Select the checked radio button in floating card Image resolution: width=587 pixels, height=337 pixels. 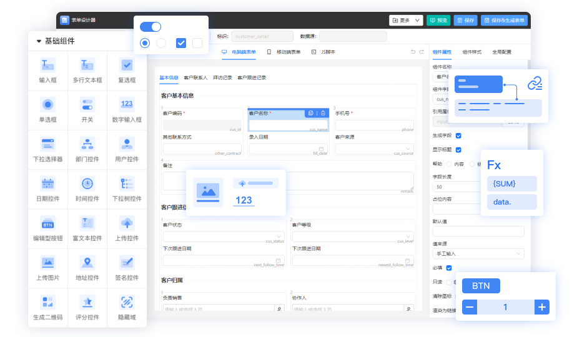pos(145,43)
